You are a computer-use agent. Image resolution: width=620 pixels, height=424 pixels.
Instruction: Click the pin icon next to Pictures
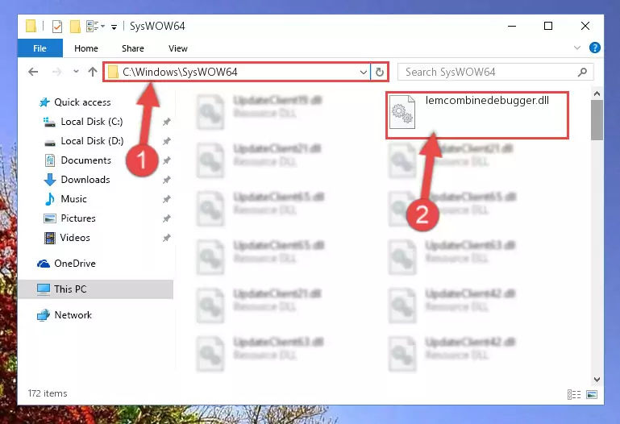[x=166, y=218]
